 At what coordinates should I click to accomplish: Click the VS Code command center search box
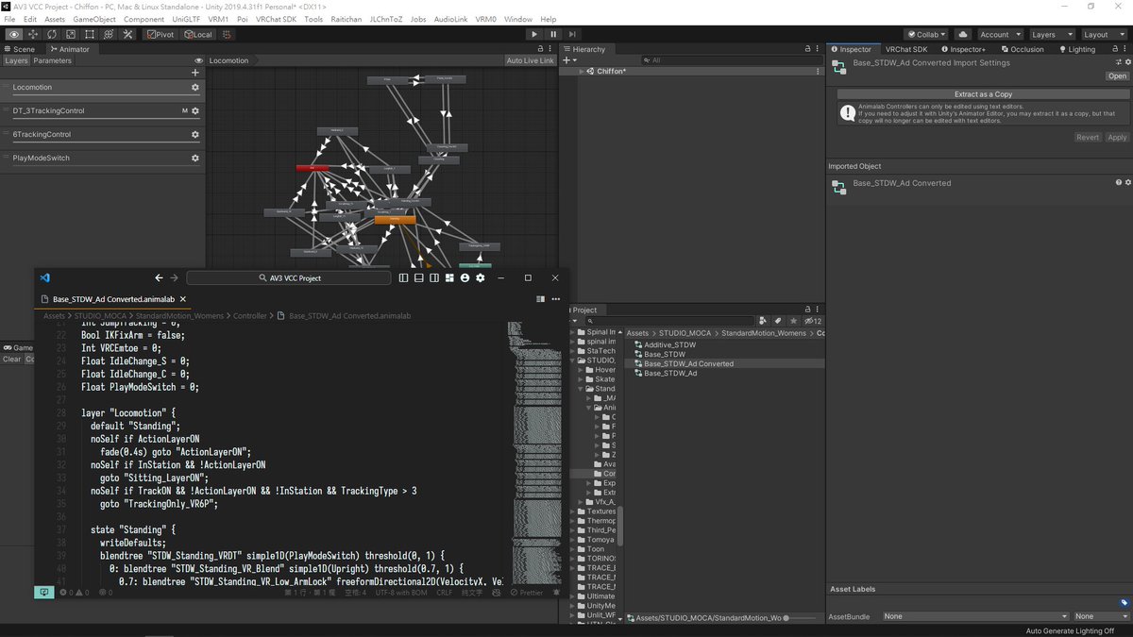pyautogui.click(x=289, y=278)
